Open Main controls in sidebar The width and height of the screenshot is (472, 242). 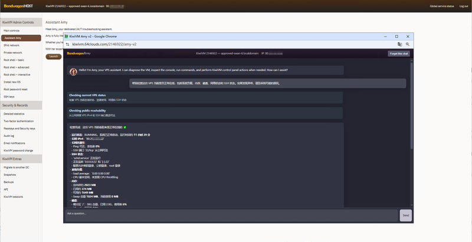pyautogui.click(x=11, y=31)
